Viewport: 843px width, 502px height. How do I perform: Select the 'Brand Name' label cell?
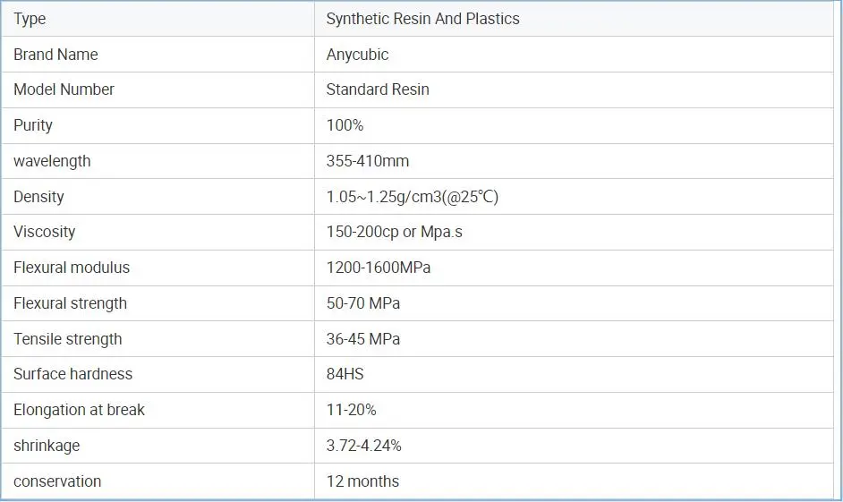coord(55,55)
